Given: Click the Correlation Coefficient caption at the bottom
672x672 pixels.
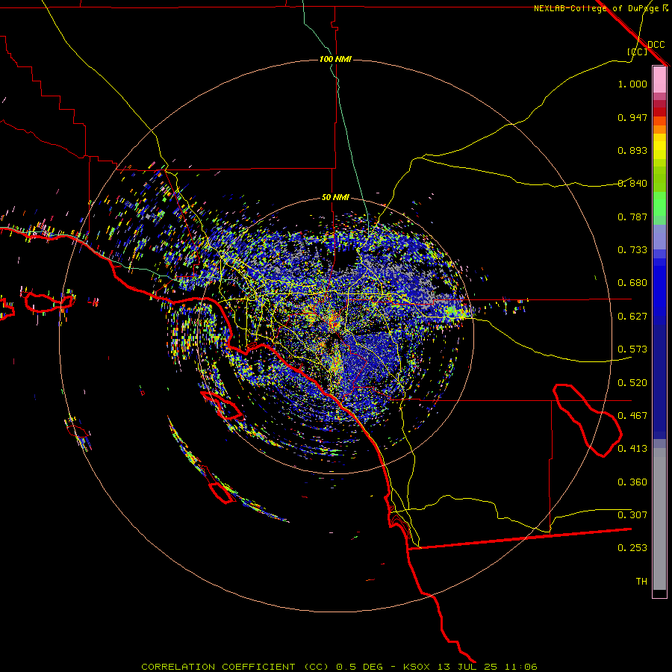Looking at the screenshot, I should (x=339, y=667).
